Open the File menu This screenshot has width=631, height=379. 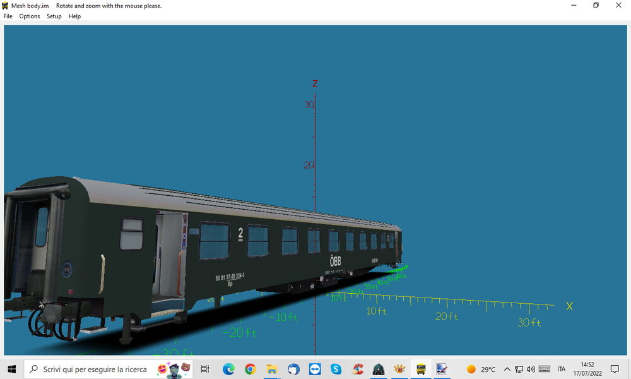[x=8, y=16]
